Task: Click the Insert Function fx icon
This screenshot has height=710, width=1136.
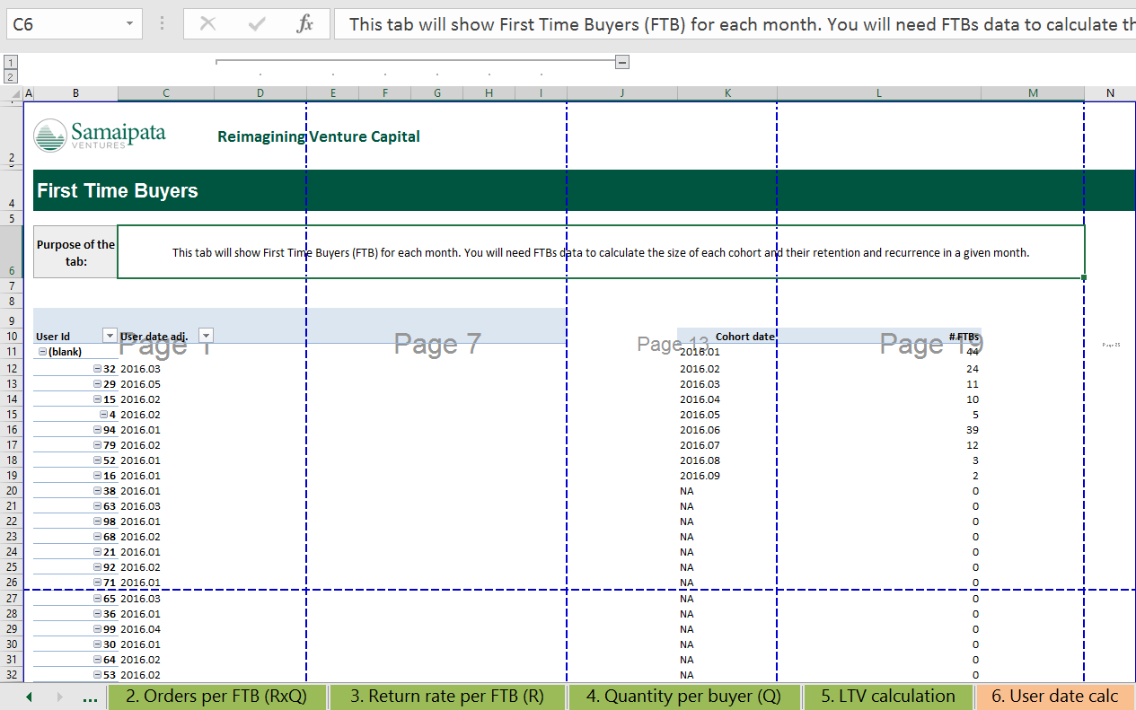Action: [305, 24]
